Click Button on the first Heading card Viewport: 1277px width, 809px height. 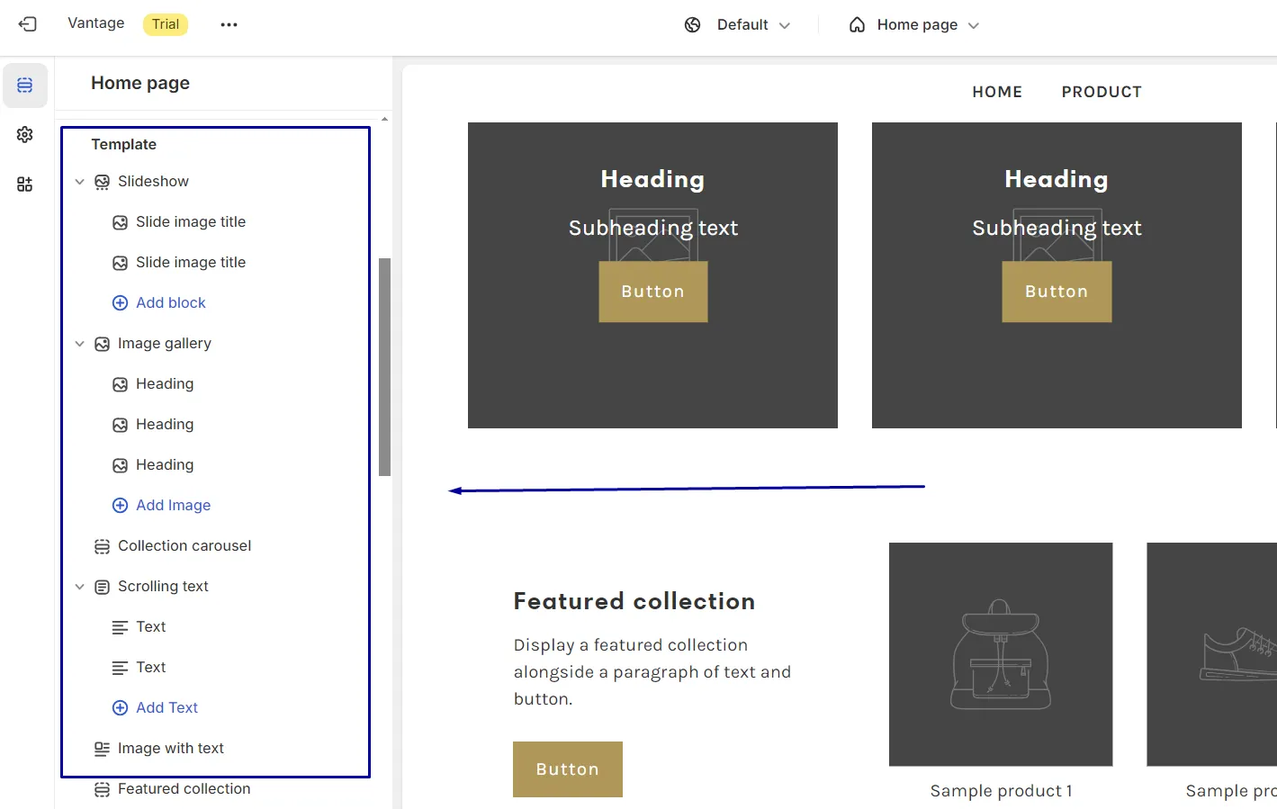point(653,292)
